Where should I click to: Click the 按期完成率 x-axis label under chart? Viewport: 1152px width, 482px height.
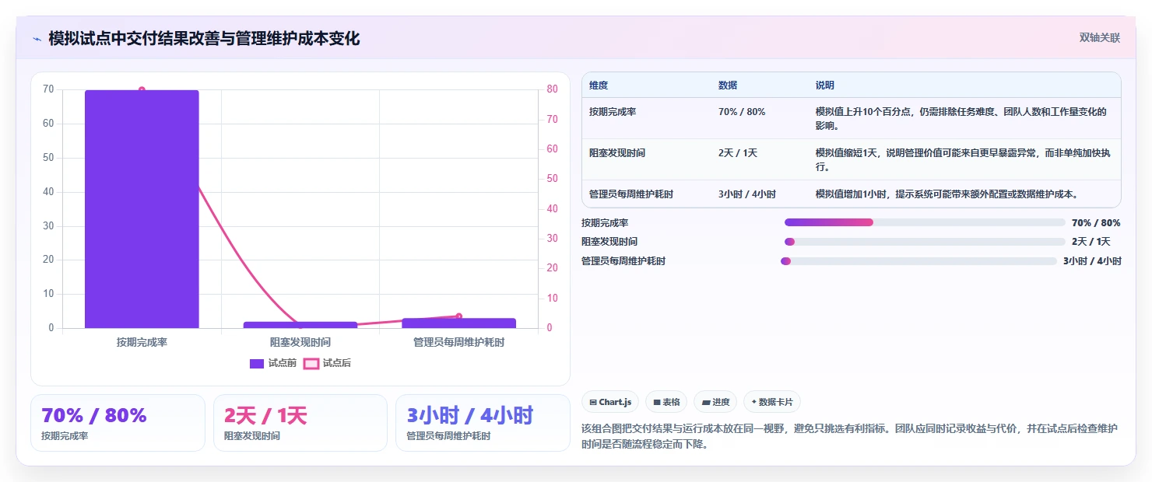tap(142, 342)
